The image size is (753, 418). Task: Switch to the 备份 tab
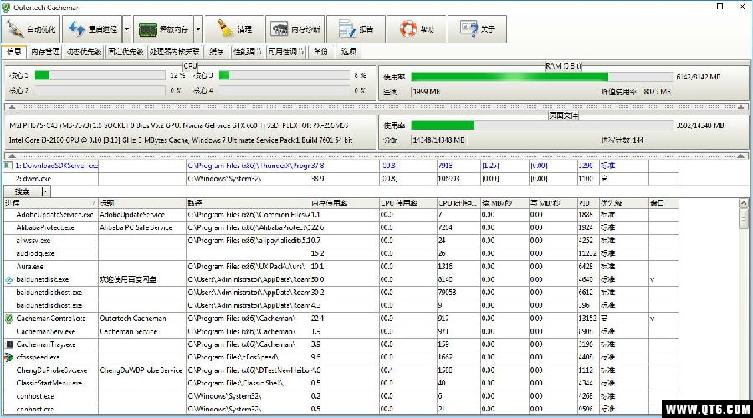(320, 52)
